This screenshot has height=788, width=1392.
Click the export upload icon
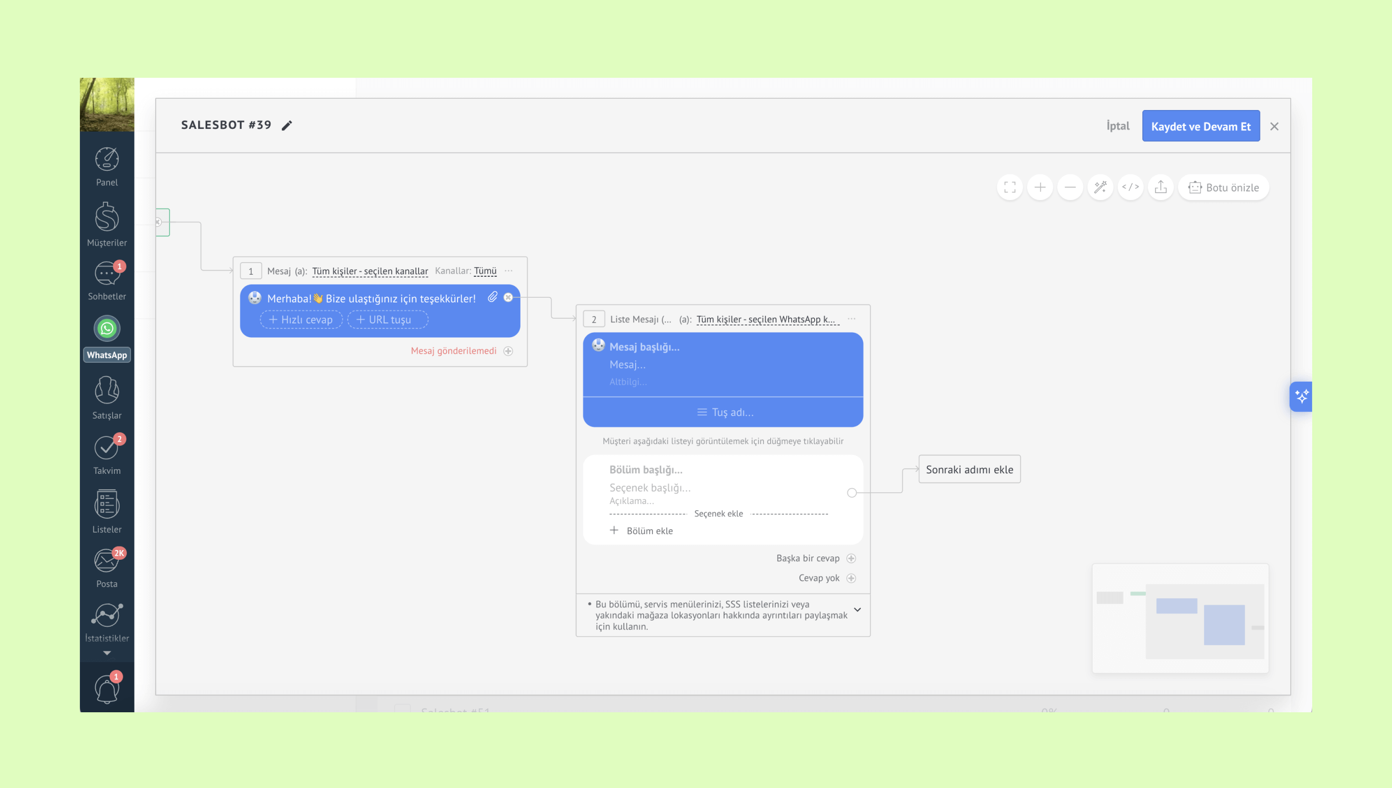click(1160, 187)
